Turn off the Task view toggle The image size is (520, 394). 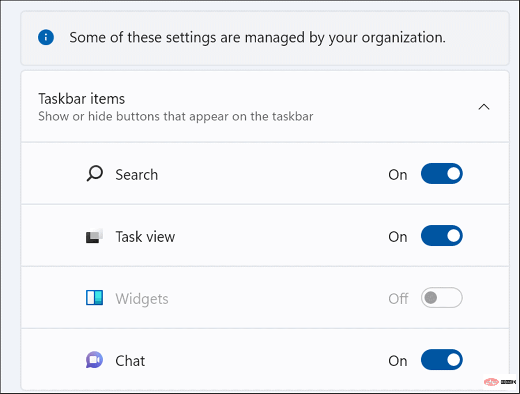[x=442, y=235]
